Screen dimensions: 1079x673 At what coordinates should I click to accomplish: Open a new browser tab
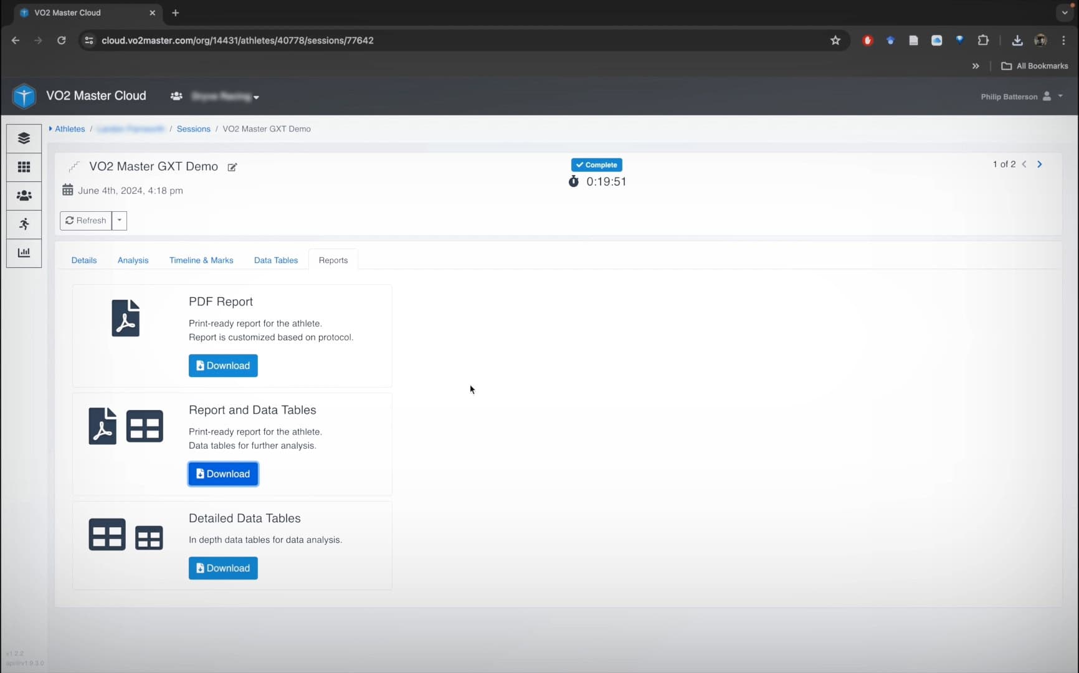pyautogui.click(x=176, y=12)
